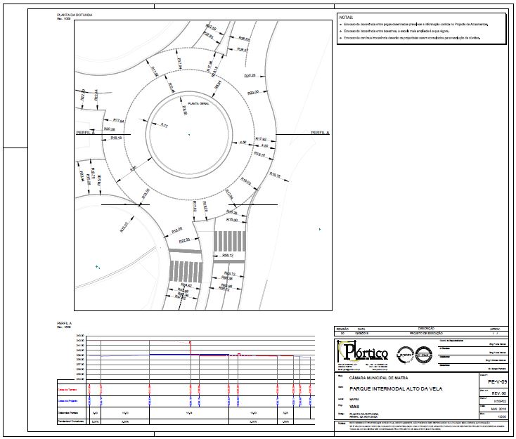This screenshot has width=516, height=439.
Task: Click the drawing number PE-V-09
Action: click(496, 381)
